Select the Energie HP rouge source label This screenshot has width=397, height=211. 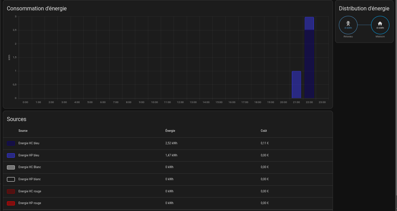pos(30,203)
